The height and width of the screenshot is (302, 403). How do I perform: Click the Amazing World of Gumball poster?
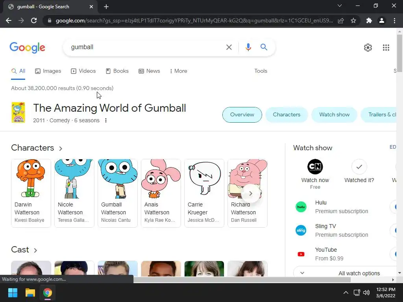coord(18,112)
